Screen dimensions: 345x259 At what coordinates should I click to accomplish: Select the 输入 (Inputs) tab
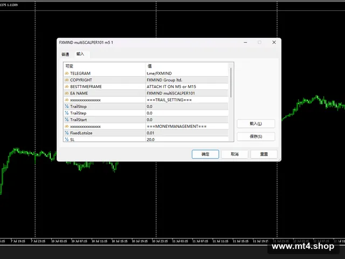coord(80,54)
